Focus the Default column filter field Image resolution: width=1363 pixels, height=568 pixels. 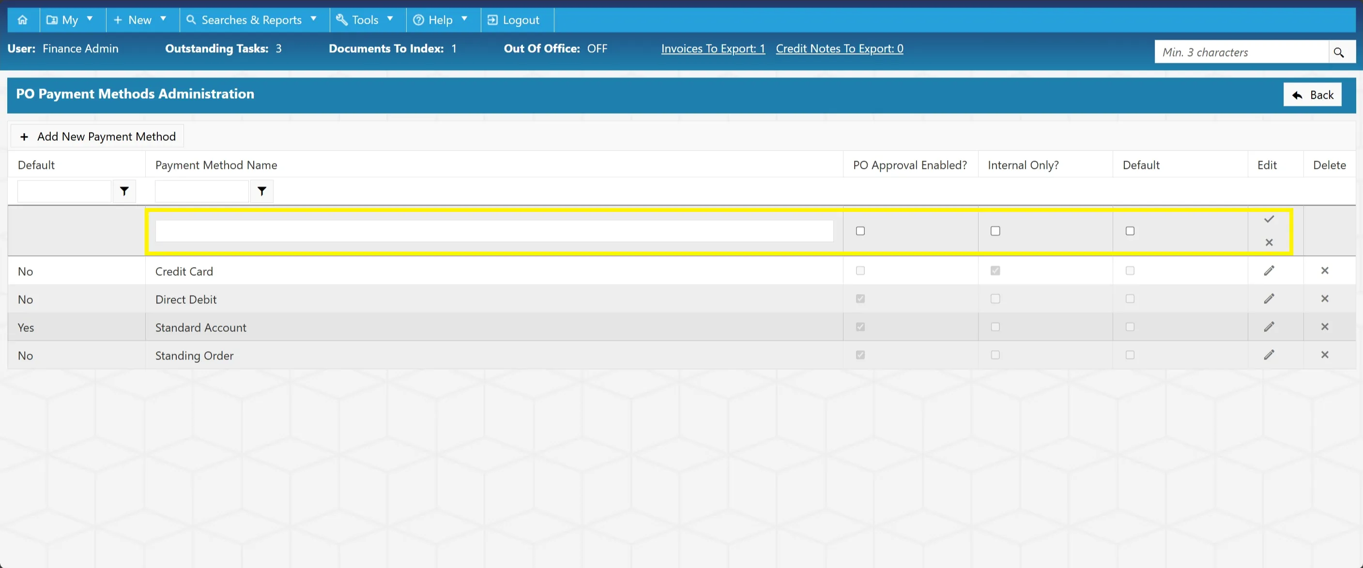click(64, 191)
